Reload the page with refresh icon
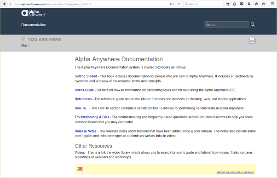The height and width of the screenshot is (178, 277). [x=179, y=4]
